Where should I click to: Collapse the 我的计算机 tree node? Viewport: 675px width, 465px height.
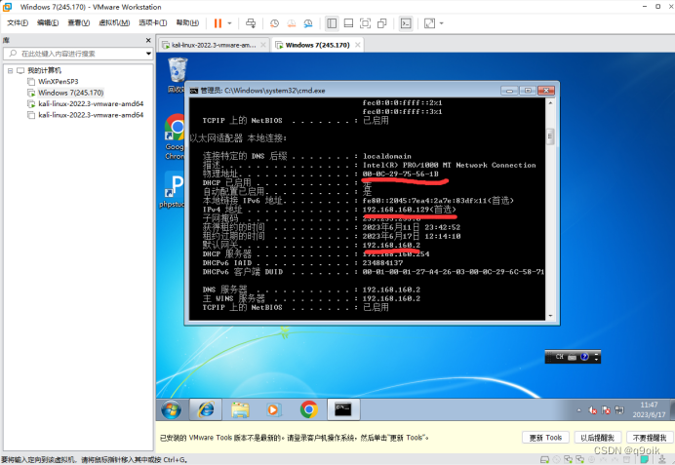10,70
